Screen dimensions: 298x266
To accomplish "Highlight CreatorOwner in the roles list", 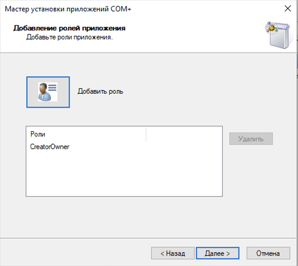I will coord(50,146).
